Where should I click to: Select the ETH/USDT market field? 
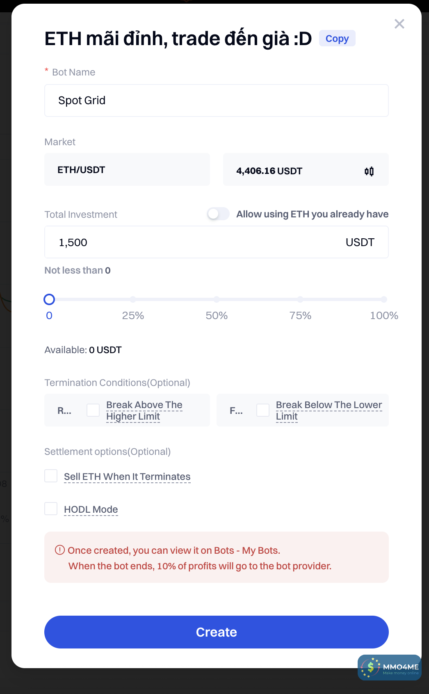(127, 170)
